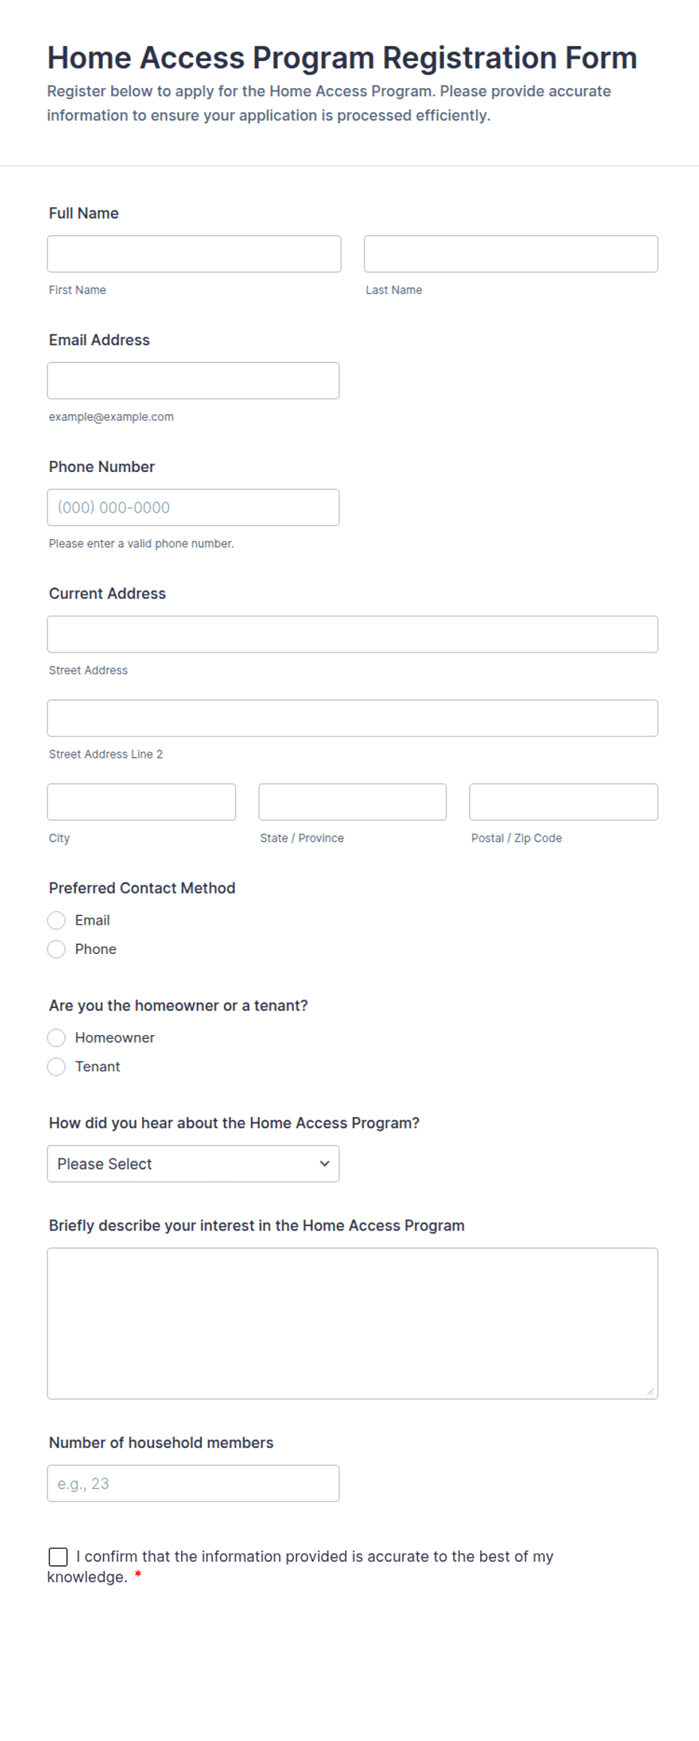Select Email as preferred contact method
This screenshot has width=699, height=1741.
(56, 920)
